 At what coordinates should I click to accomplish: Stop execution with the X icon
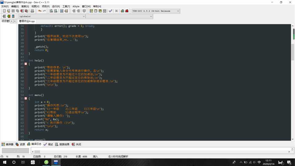point(116,11)
